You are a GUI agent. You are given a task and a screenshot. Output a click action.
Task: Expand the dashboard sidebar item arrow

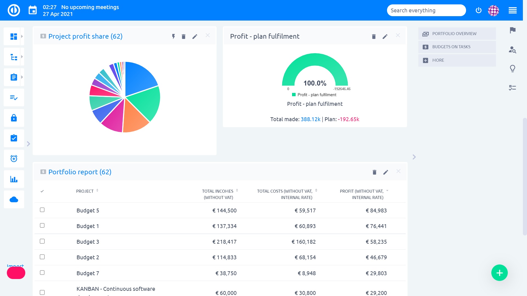tap(22, 36)
